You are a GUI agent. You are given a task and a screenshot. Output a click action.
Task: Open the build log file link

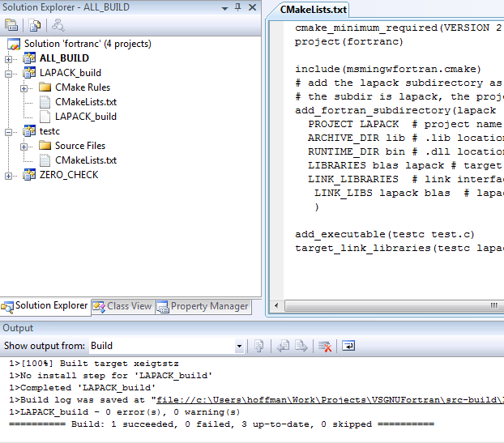(x=330, y=400)
